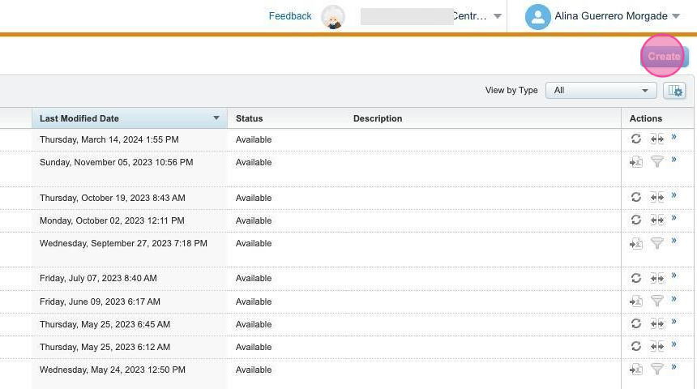Click the filter funnel icon in the September 27, 2023 row
Screen dimensions: 697x389
(657, 243)
